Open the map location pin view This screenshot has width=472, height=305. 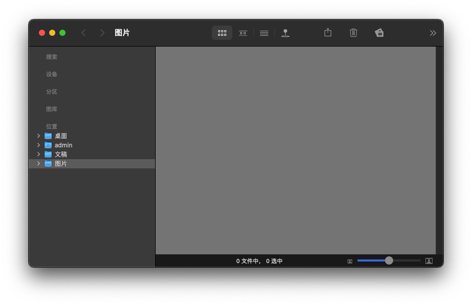(x=285, y=33)
